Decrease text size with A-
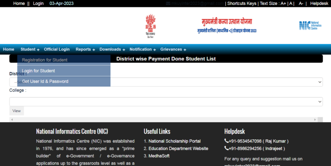 [301, 3]
